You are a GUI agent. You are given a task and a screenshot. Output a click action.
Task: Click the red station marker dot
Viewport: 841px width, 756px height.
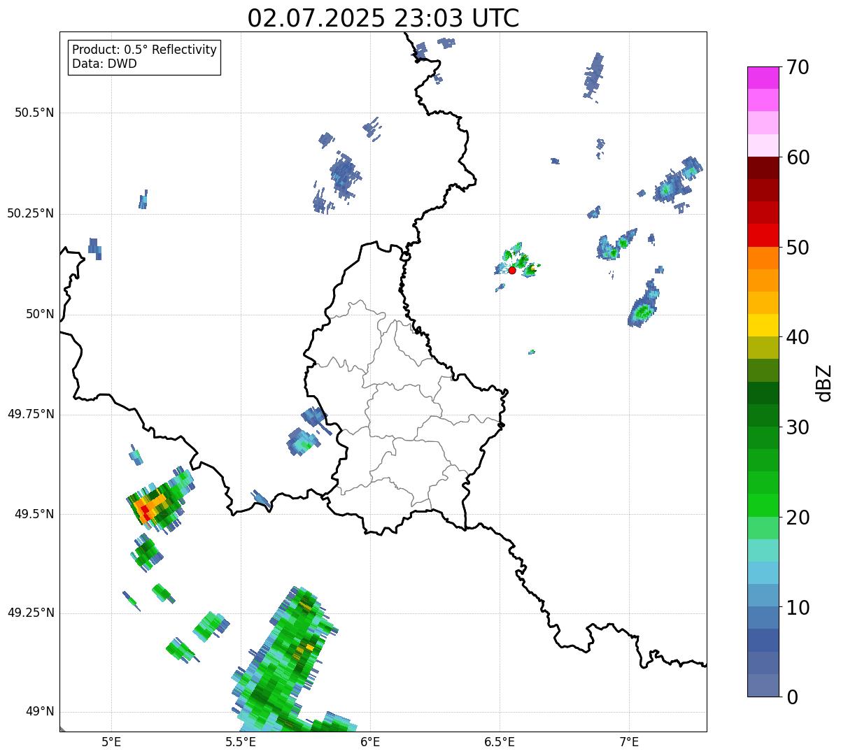tap(512, 270)
